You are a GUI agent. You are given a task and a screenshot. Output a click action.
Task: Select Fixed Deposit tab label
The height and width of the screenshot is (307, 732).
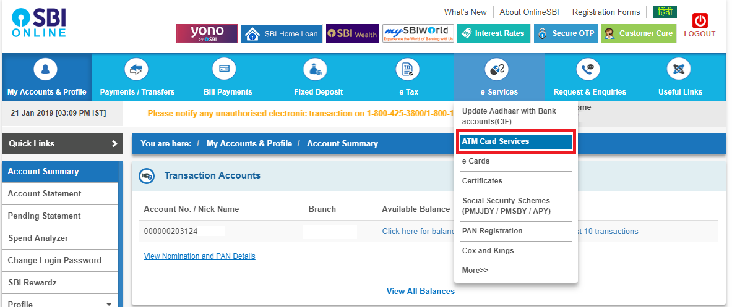319,92
